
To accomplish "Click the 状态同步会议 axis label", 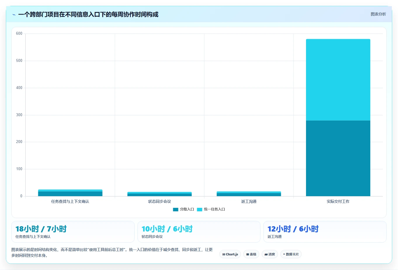I will [x=159, y=201].
